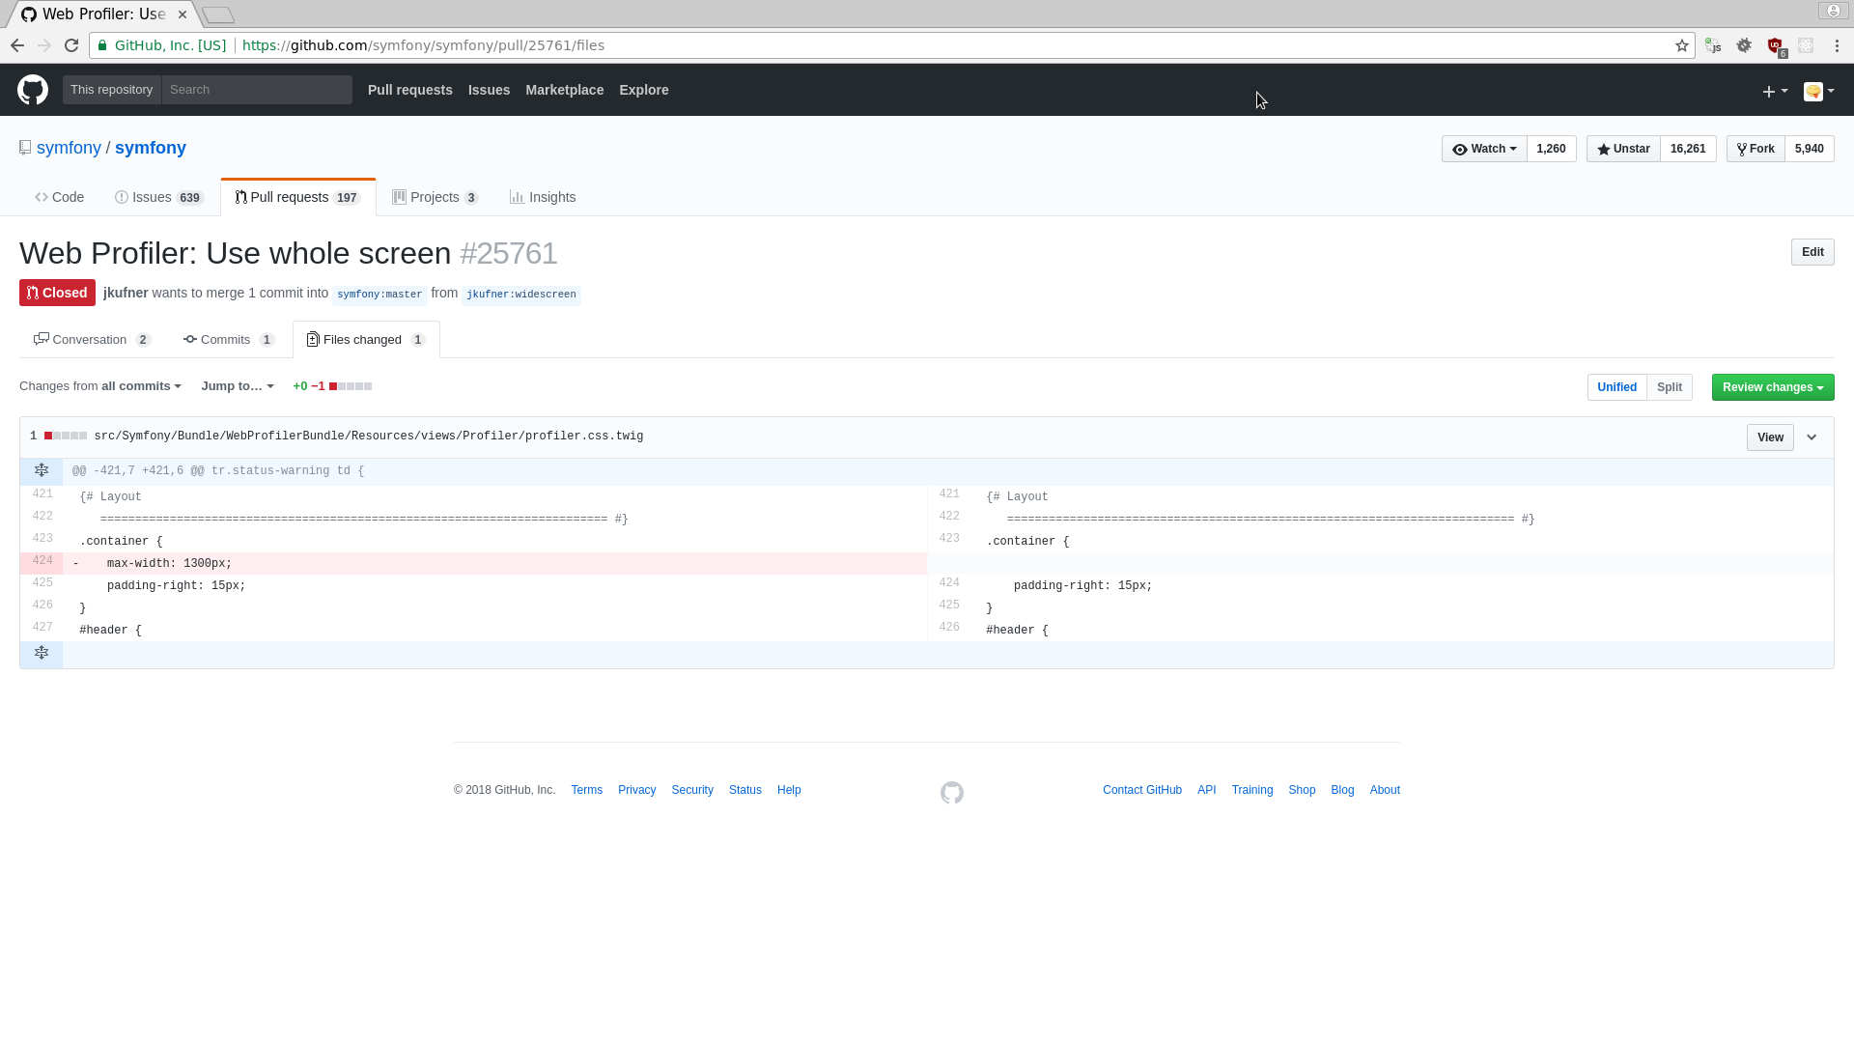Viewport: 1854px width, 1043px height.
Task: Go back in browser history
Action: click(x=17, y=45)
